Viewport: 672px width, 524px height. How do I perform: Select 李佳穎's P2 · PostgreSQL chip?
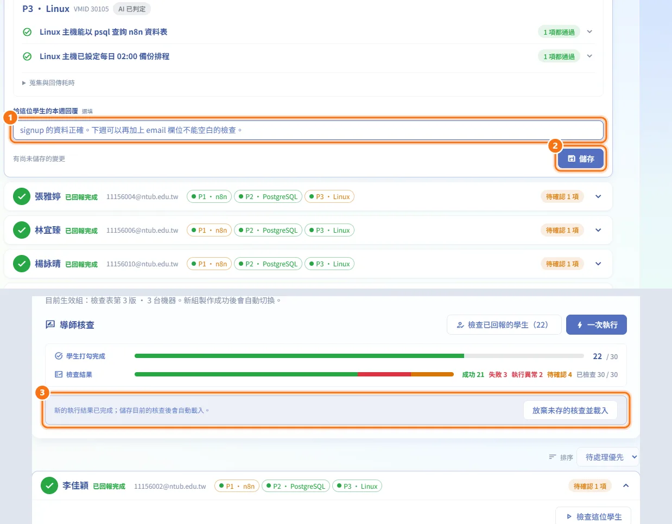[296, 486]
